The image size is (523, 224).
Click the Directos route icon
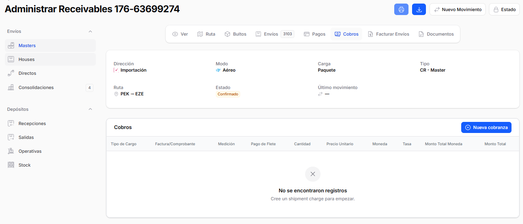[11, 73]
